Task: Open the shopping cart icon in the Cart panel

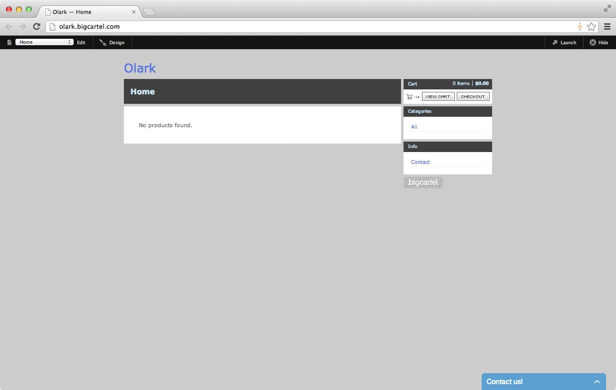Action: point(410,96)
